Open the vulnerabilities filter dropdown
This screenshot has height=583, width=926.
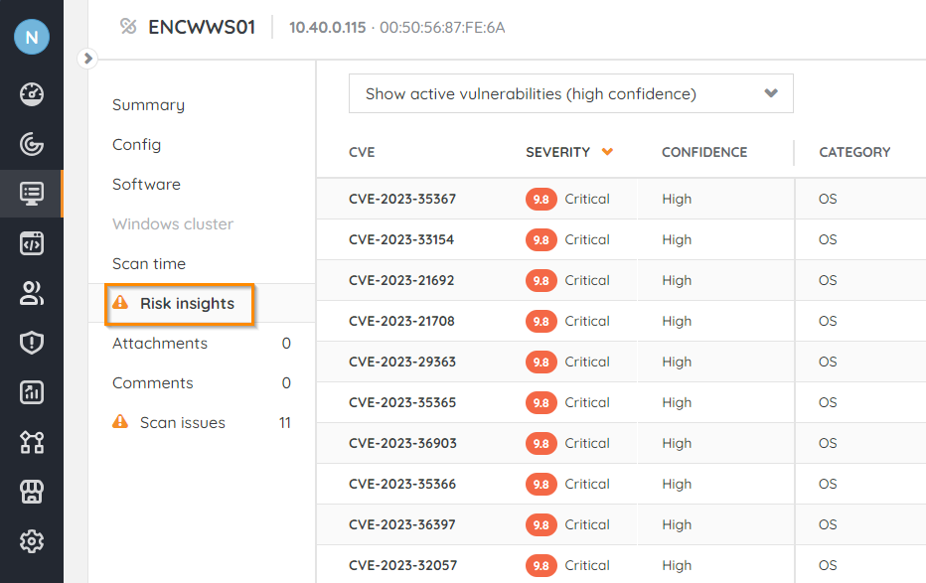coord(570,94)
